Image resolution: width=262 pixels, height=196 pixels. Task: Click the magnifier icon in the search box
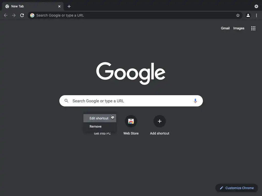(x=66, y=101)
